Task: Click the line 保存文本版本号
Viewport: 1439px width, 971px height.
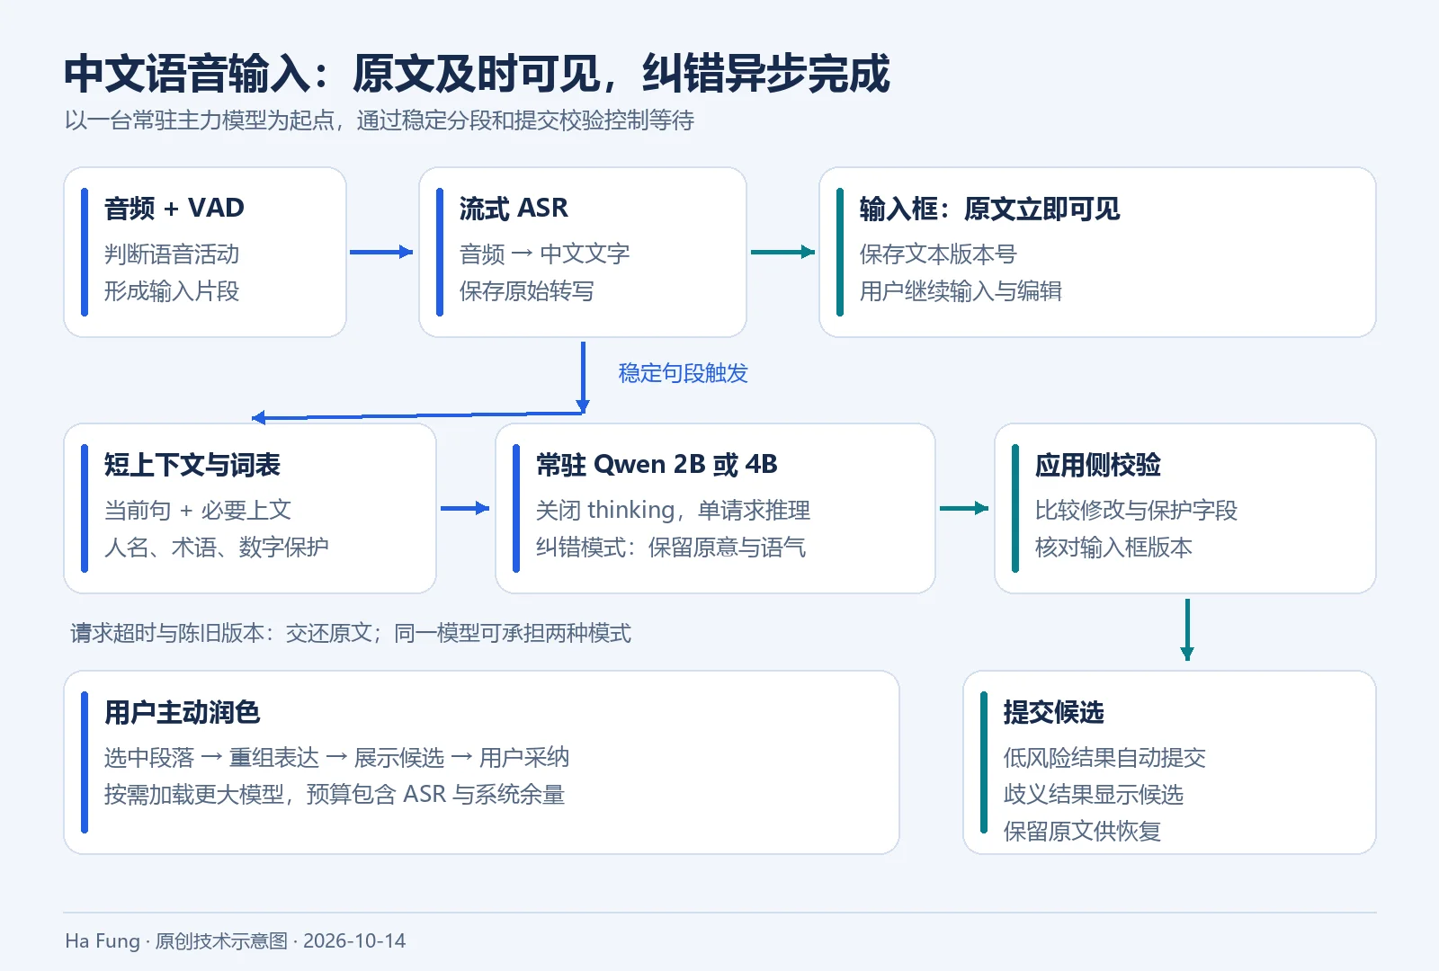Action: [x=938, y=254]
